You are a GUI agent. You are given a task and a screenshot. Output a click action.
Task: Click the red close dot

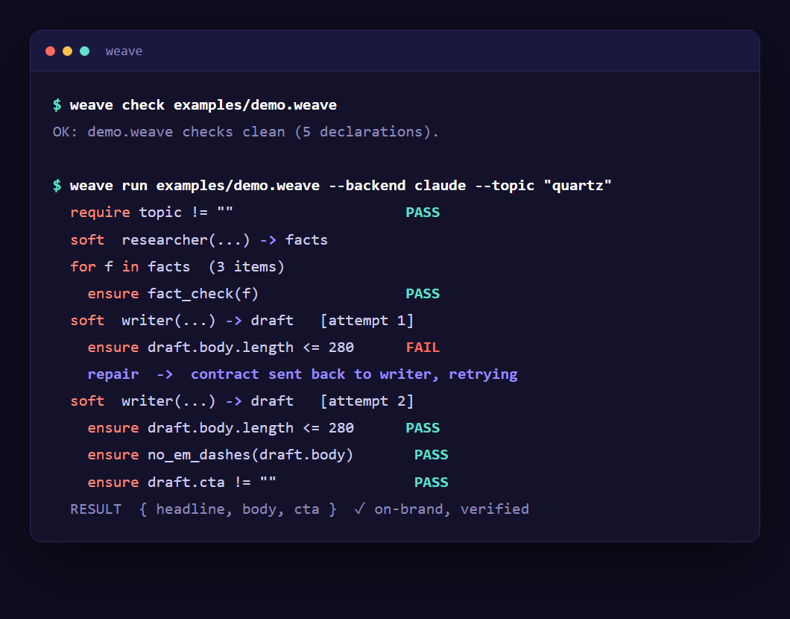[x=51, y=51]
